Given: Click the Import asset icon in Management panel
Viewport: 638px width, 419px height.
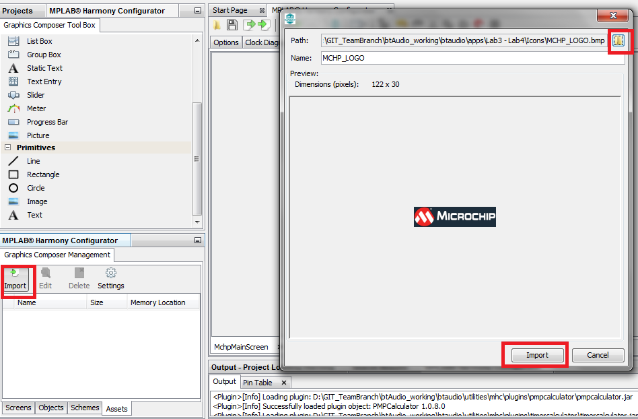Looking at the screenshot, I should pos(15,278).
